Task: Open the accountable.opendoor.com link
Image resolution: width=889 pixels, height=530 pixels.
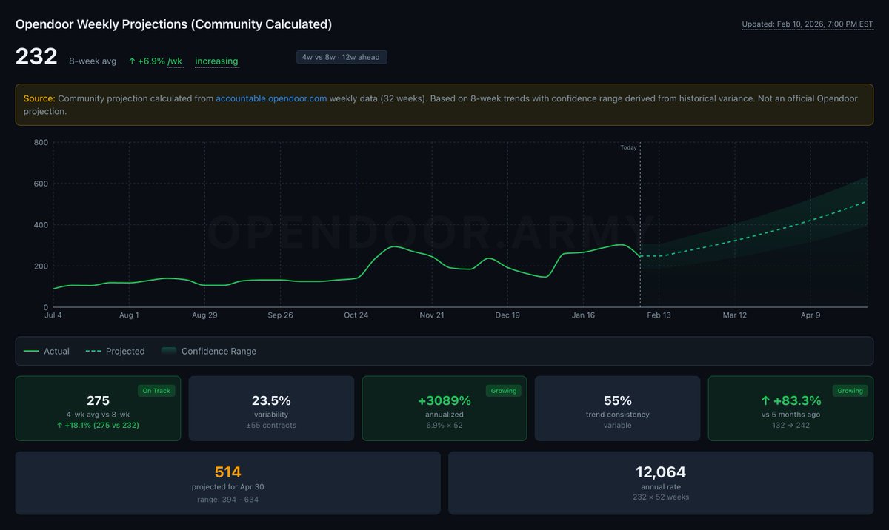Action: tap(271, 98)
